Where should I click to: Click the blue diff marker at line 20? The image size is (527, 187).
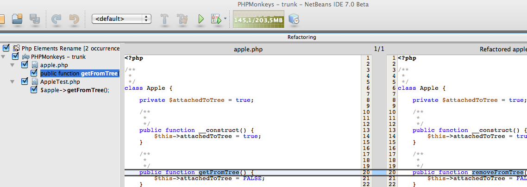pyautogui.click(x=379, y=172)
